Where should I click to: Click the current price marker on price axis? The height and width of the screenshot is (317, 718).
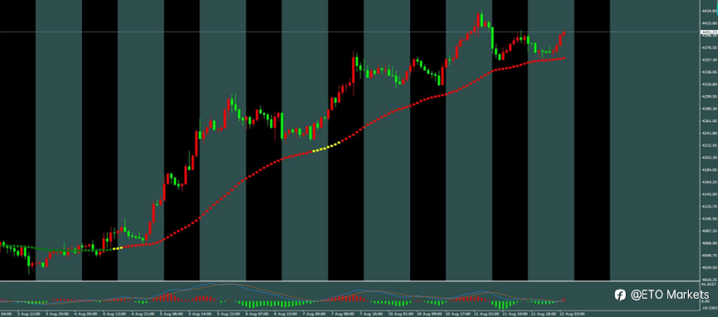tap(710, 32)
